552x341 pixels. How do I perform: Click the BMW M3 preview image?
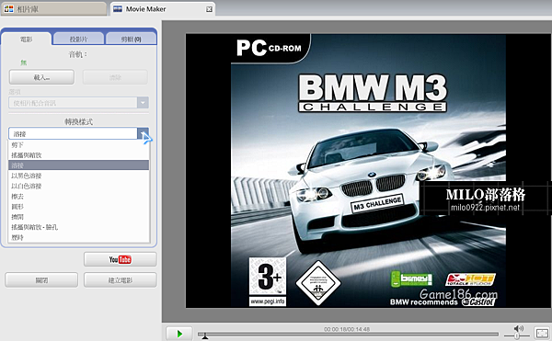369,171
